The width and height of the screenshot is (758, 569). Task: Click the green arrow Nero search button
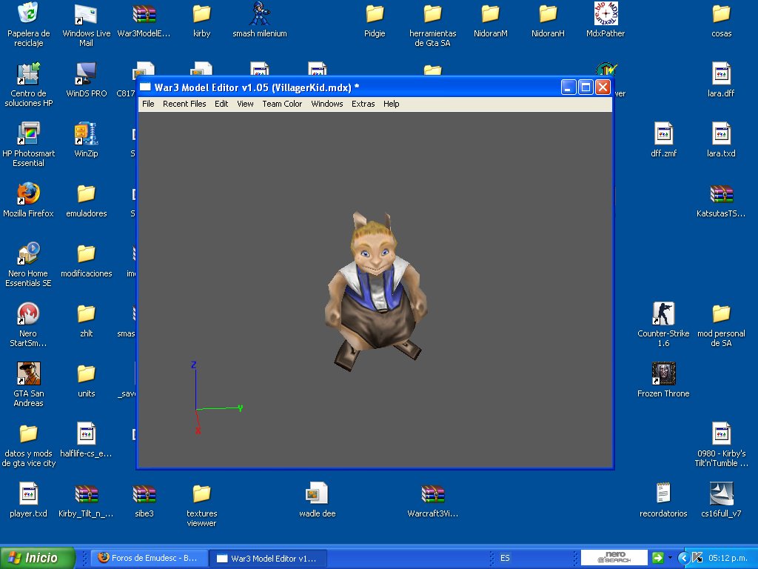pyautogui.click(x=657, y=557)
